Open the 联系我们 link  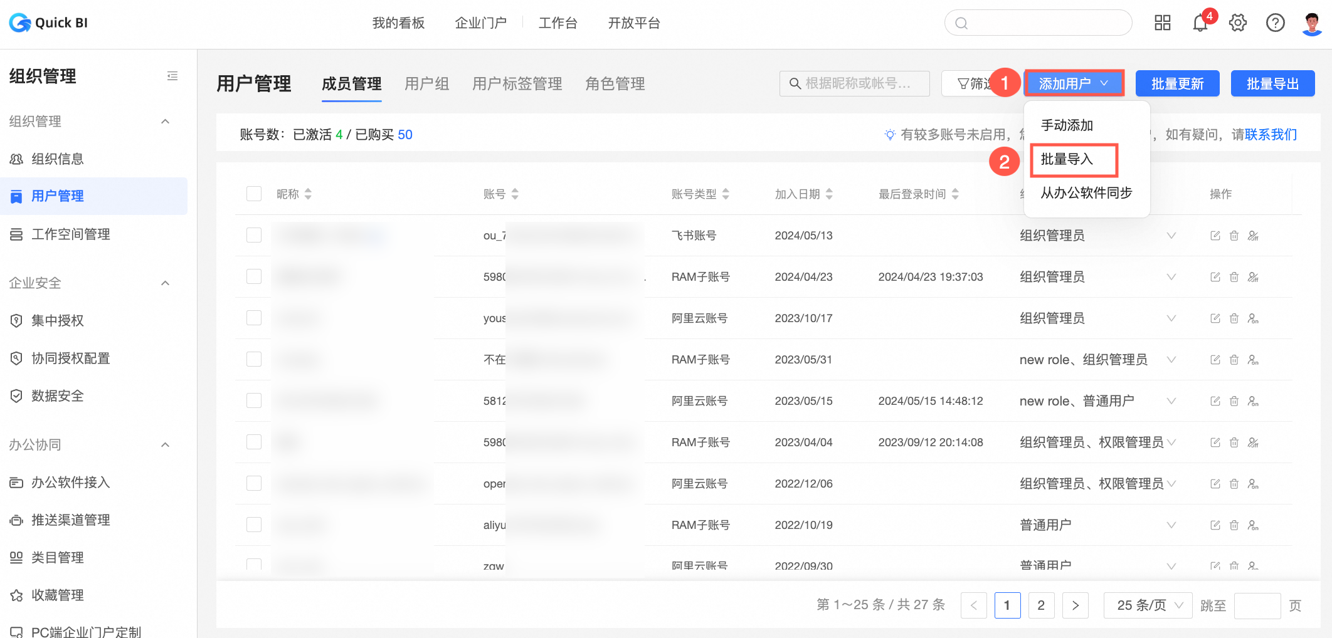pyautogui.click(x=1271, y=135)
